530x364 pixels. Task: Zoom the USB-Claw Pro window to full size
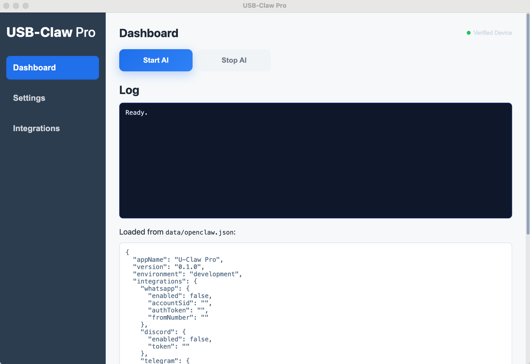[25, 5]
